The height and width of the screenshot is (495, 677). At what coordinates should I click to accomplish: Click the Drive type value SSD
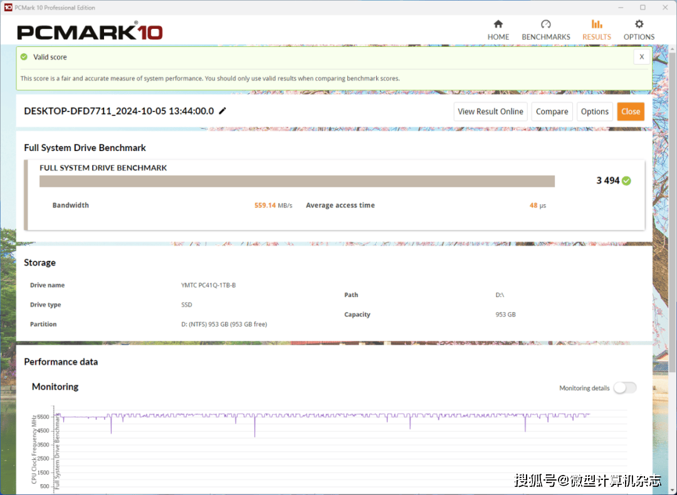[x=187, y=305]
